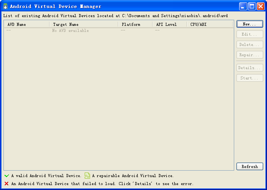Screen dimensions: 267x190
Task: Click the AVD location path text
Action: [x=175, y=16]
